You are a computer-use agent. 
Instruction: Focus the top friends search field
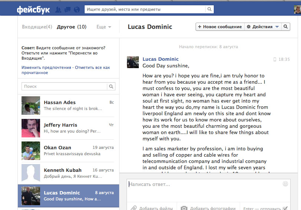(x=145, y=9)
